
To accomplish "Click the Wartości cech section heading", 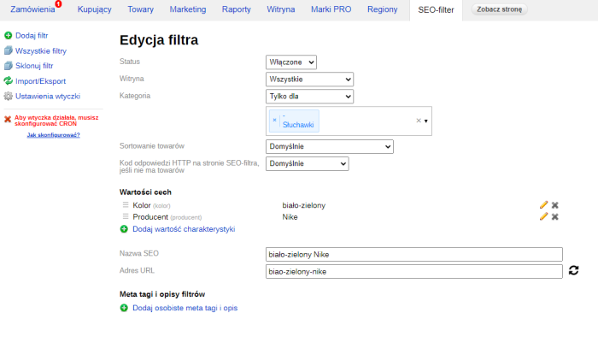I will coord(145,192).
